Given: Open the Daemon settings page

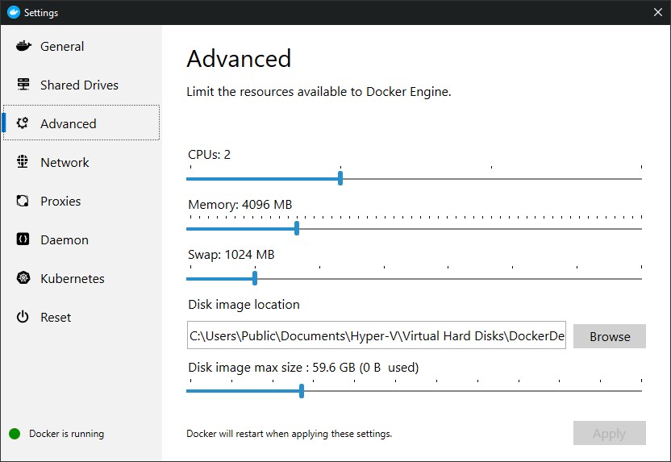Looking at the screenshot, I should [x=81, y=239].
